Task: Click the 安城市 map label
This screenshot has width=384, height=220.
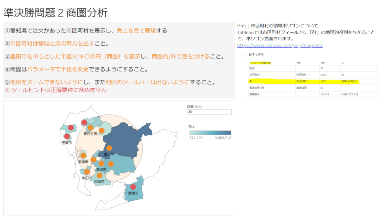Action: coord(101,169)
